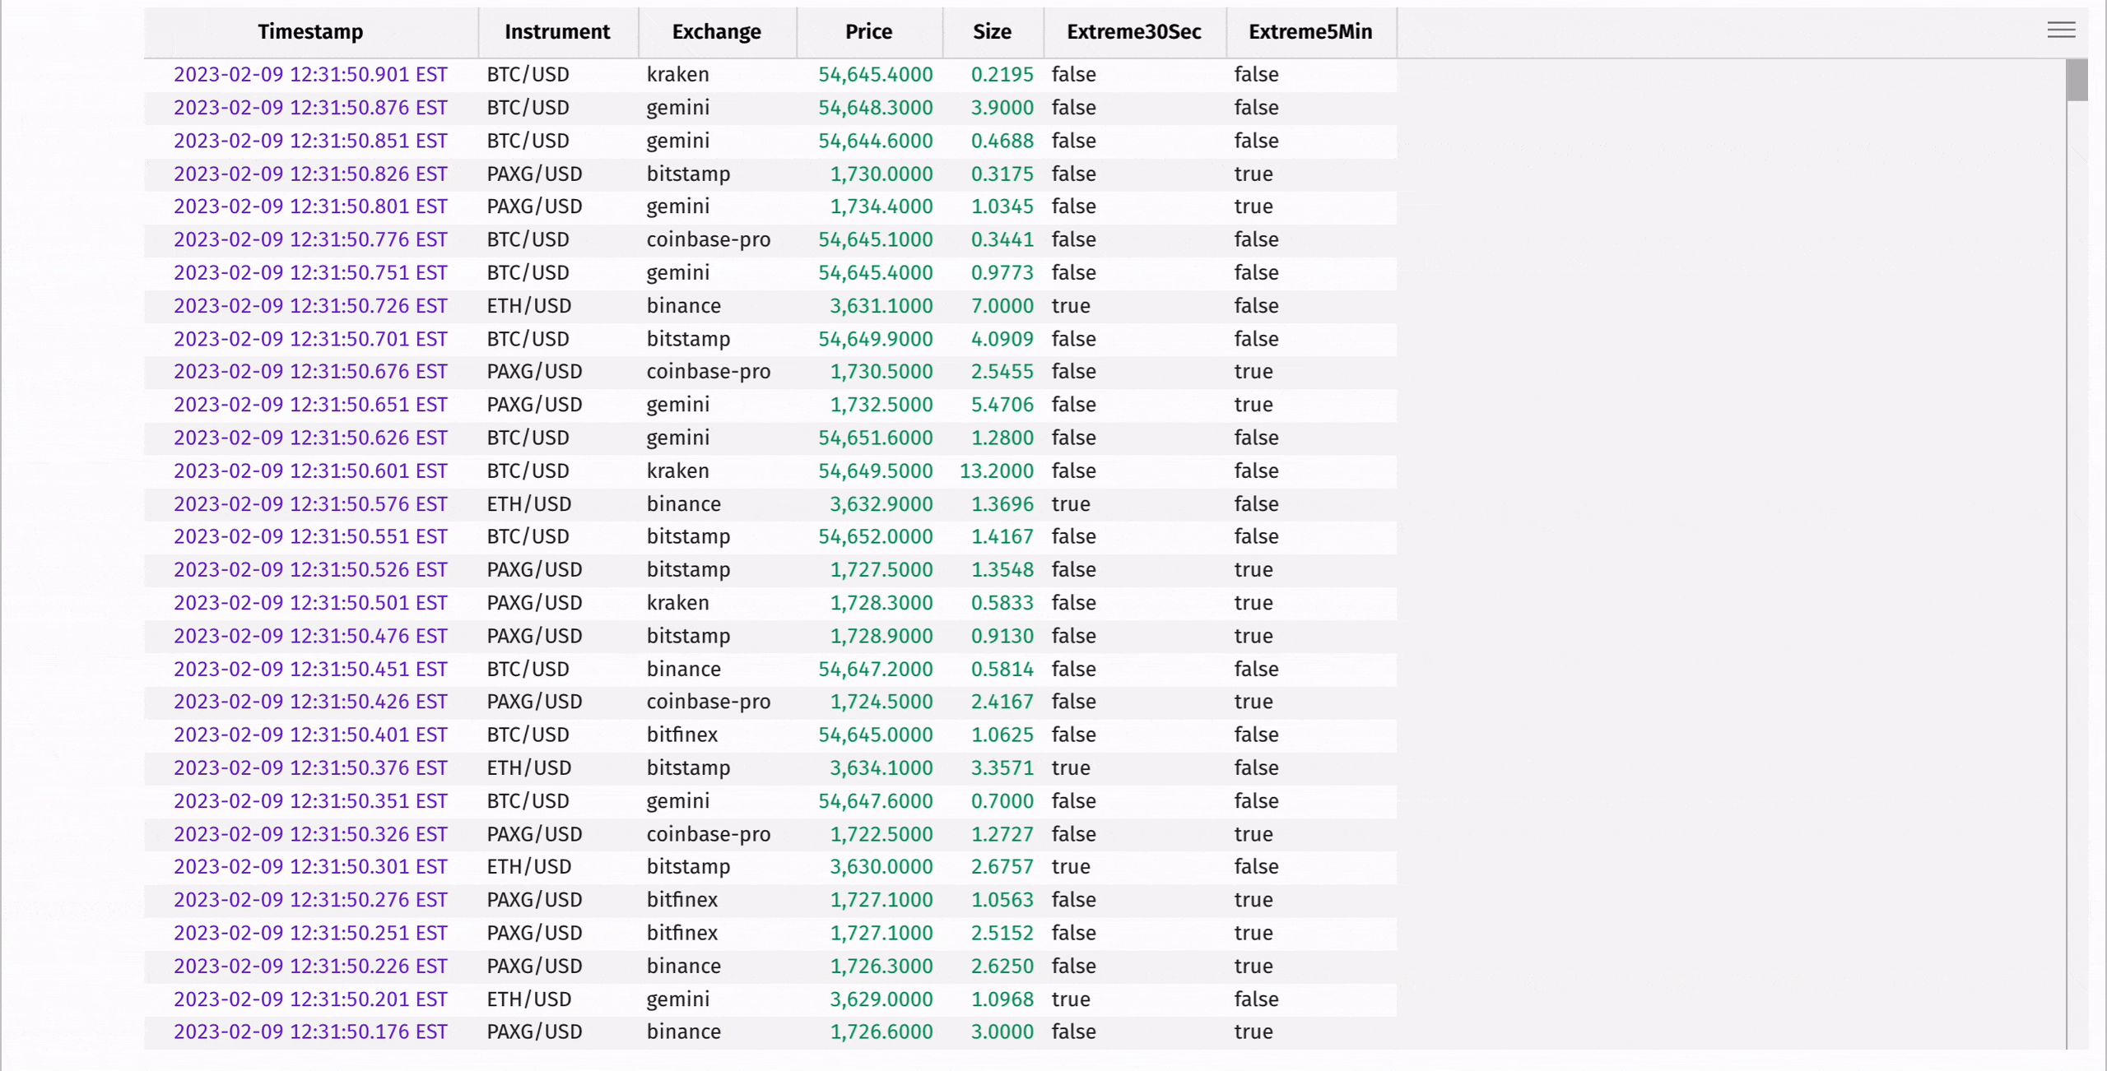
Task: Click the true Extreme30Sec flag on the ETH/USD binance row
Action: (x=1071, y=305)
